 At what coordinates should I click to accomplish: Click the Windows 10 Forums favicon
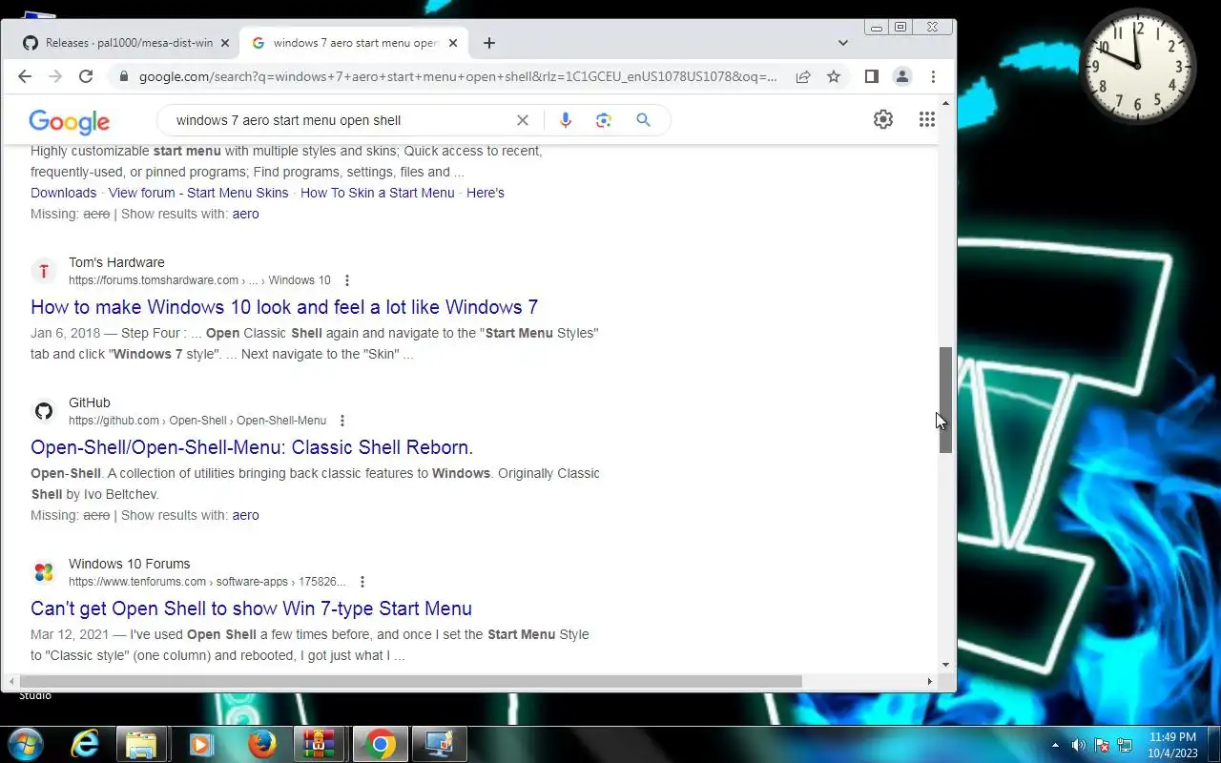[44, 572]
